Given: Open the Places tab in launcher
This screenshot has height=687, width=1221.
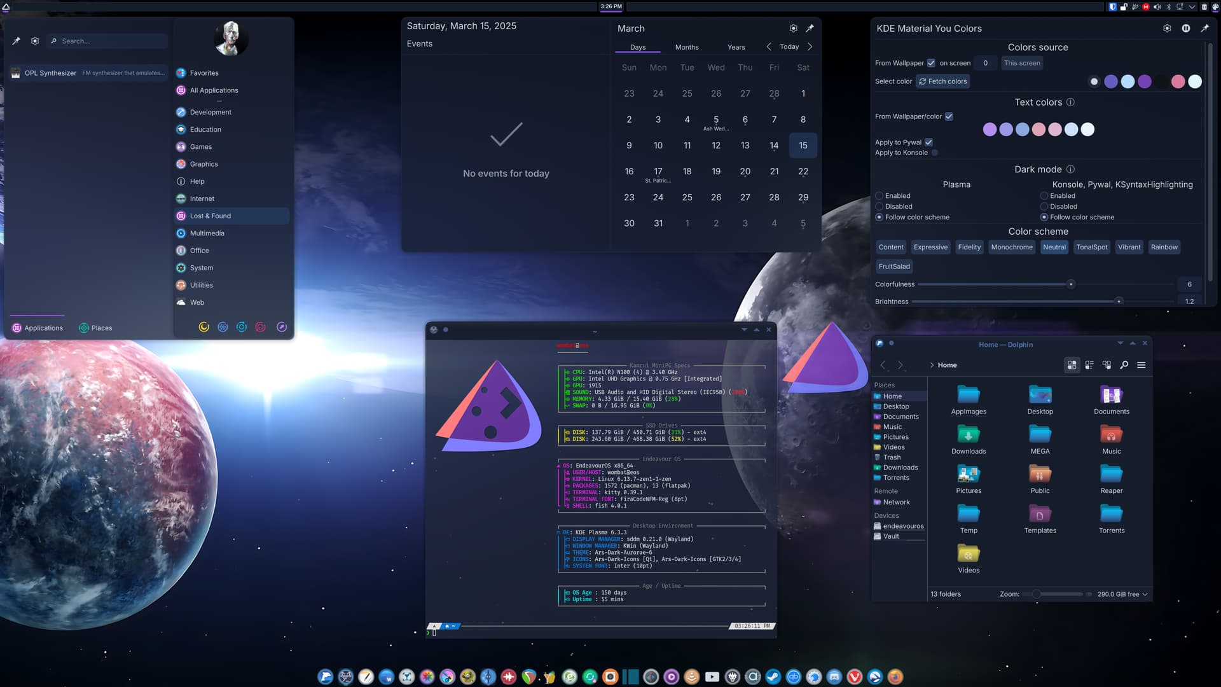Looking at the screenshot, I should point(95,328).
